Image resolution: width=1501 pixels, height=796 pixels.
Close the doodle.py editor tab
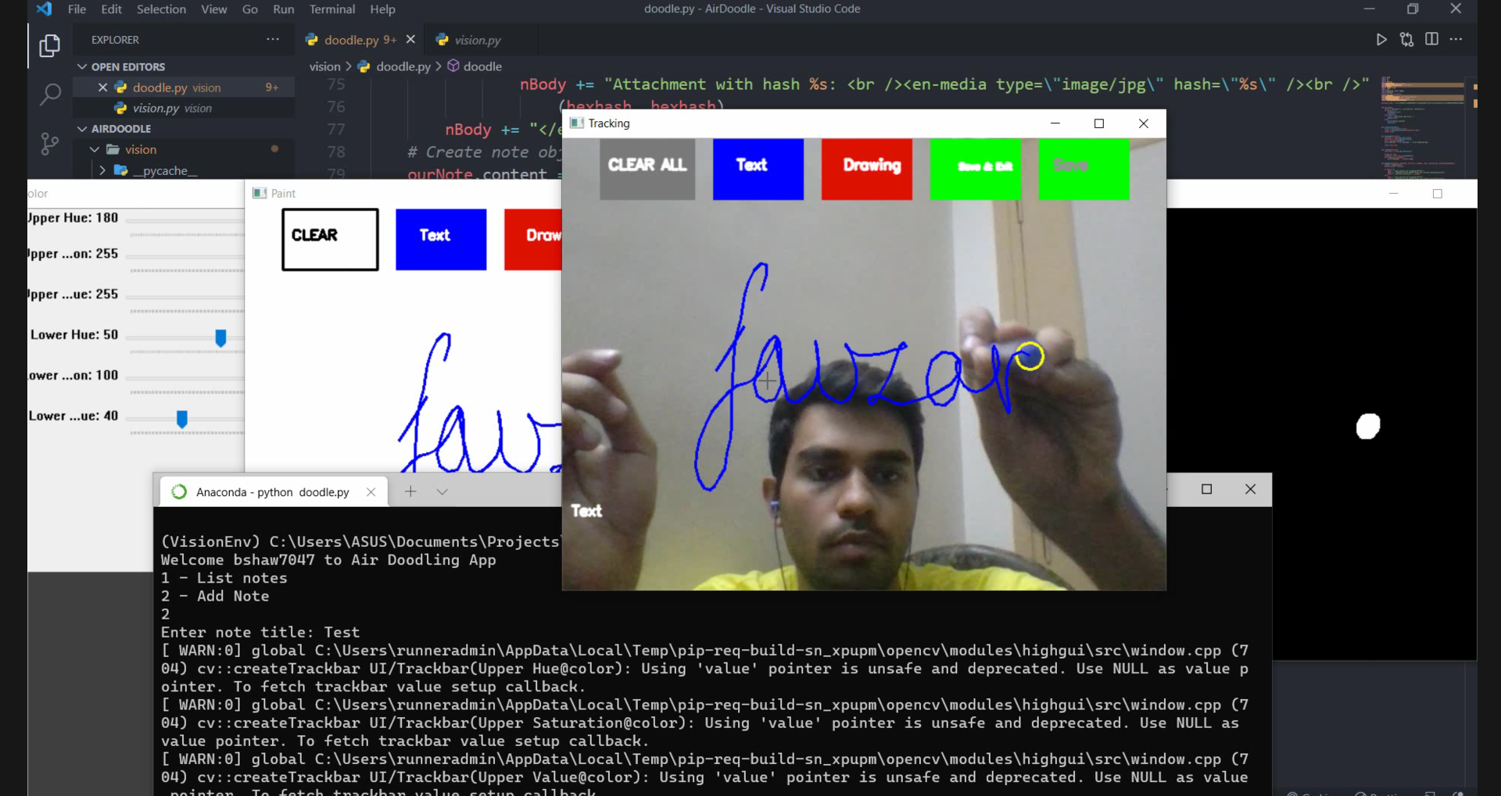point(410,40)
